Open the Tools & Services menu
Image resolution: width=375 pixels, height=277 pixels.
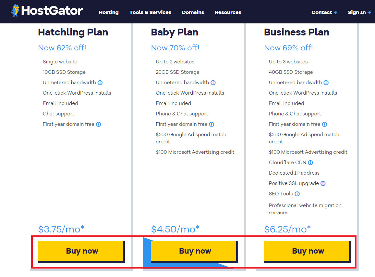click(150, 12)
